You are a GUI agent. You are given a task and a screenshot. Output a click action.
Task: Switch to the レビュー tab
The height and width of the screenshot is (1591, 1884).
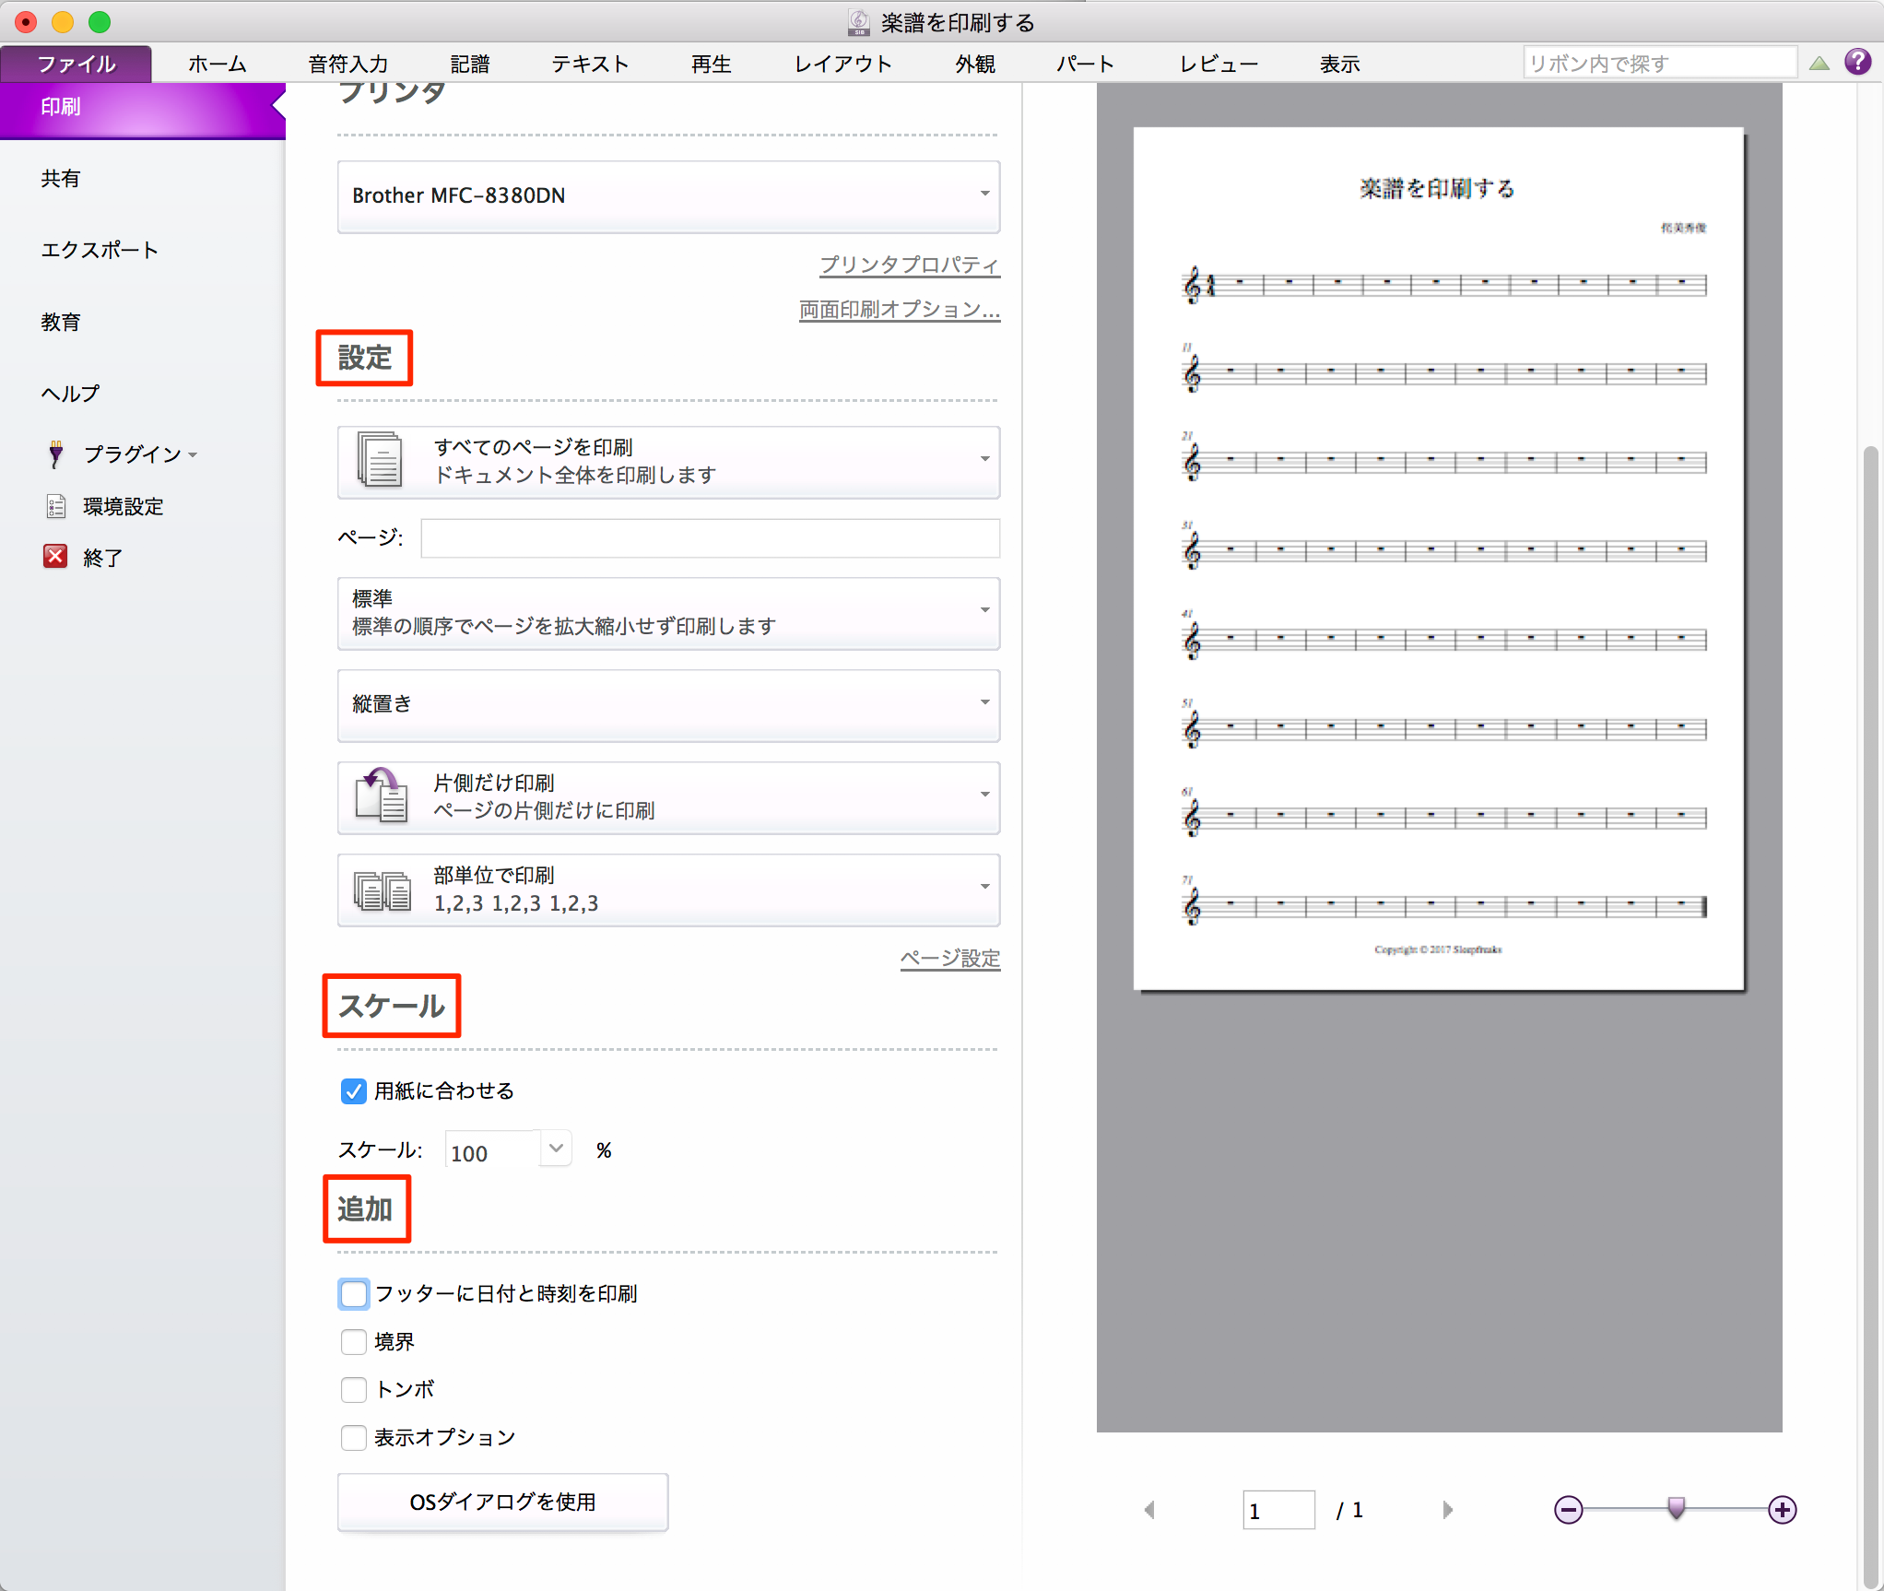pyautogui.click(x=1219, y=64)
